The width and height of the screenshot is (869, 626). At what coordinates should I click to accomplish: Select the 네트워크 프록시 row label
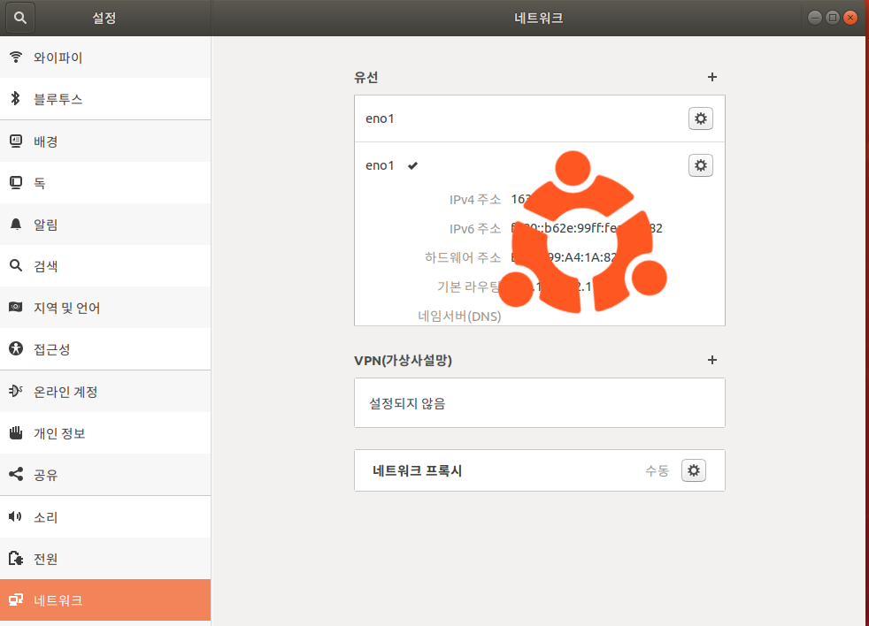coord(418,471)
